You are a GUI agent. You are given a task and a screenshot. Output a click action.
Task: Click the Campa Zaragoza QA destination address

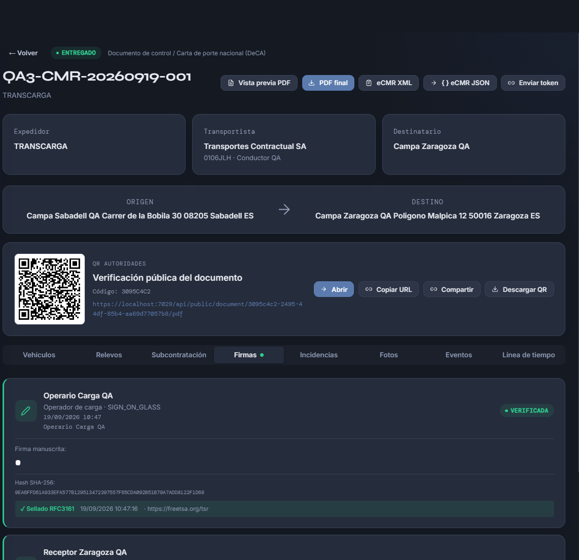(x=427, y=216)
